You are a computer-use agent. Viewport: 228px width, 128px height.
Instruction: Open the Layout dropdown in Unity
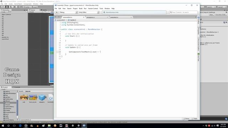pyautogui.click(x=222, y=7)
